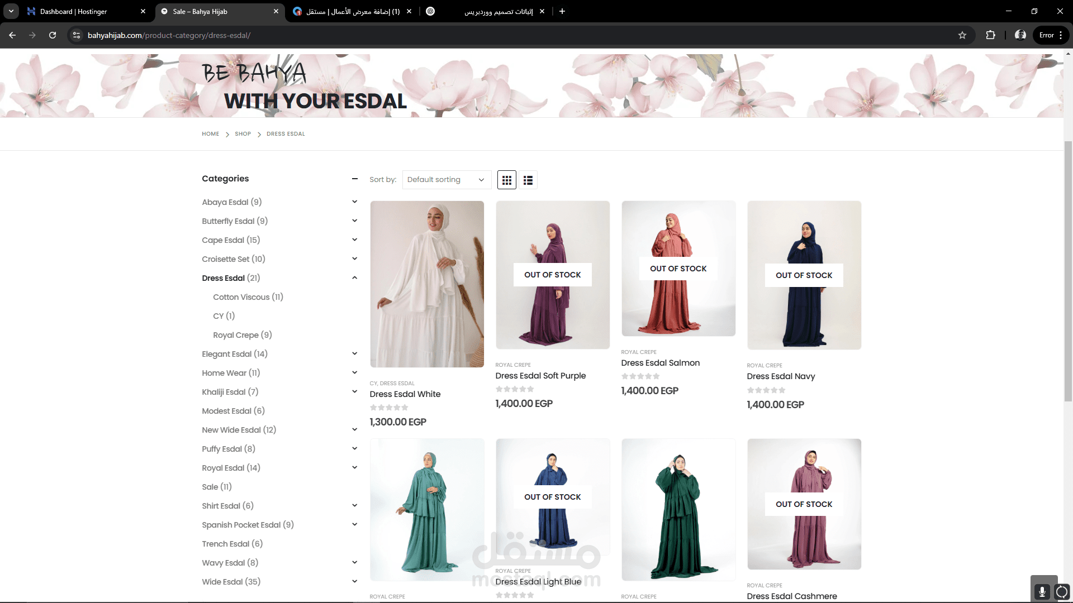The height and width of the screenshot is (603, 1073).
Task: Open the browser profile avatar
Action: coord(1020,35)
